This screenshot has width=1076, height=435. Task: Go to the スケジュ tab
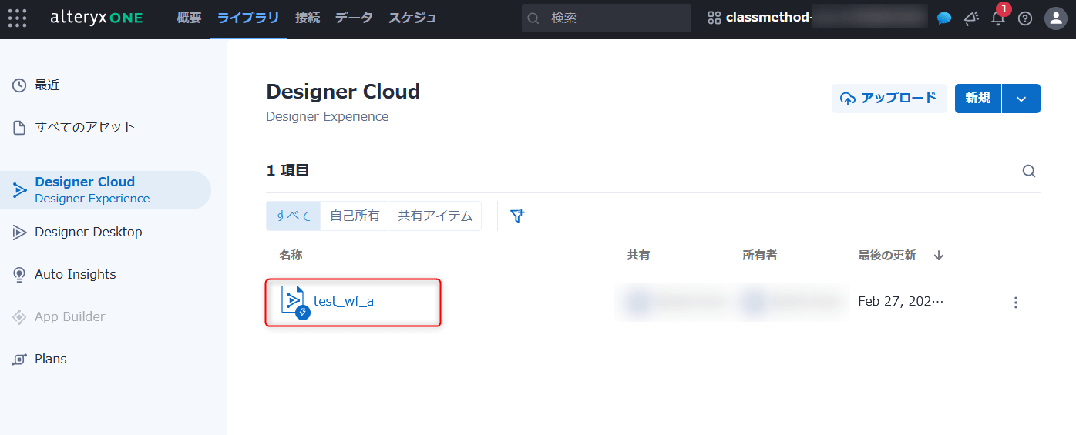click(412, 18)
